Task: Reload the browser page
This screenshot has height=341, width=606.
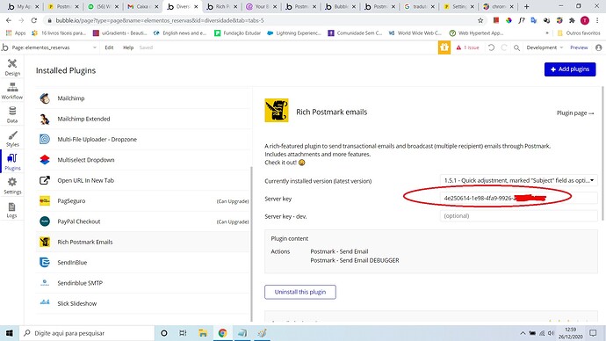Action: (x=34, y=20)
